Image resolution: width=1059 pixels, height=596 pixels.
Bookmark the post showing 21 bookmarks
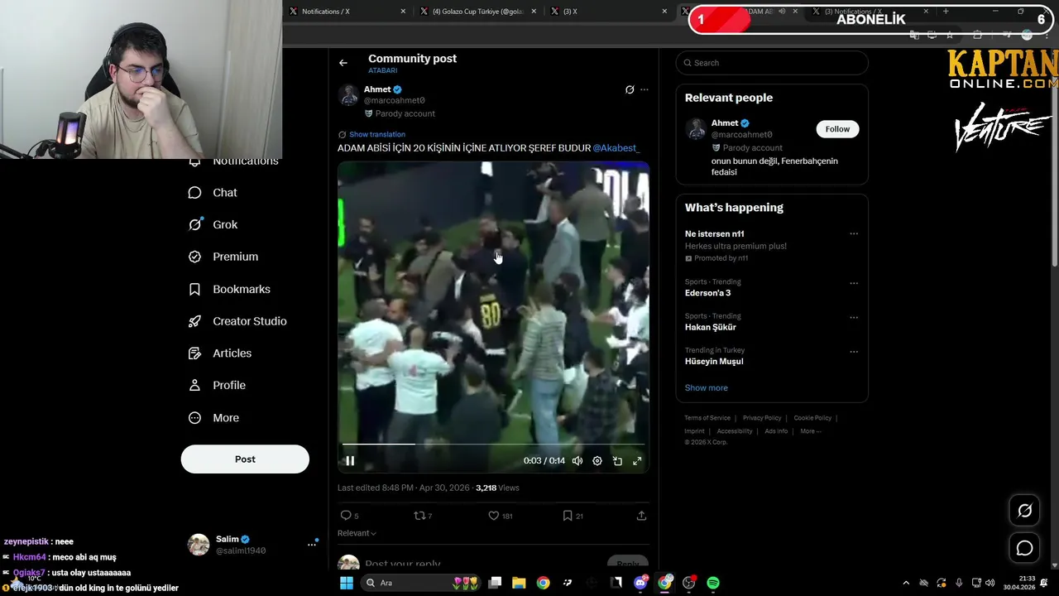pos(573,516)
